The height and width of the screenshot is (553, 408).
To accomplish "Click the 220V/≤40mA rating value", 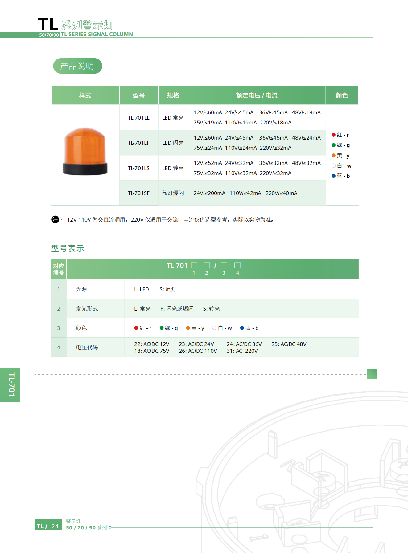I will (281, 193).
